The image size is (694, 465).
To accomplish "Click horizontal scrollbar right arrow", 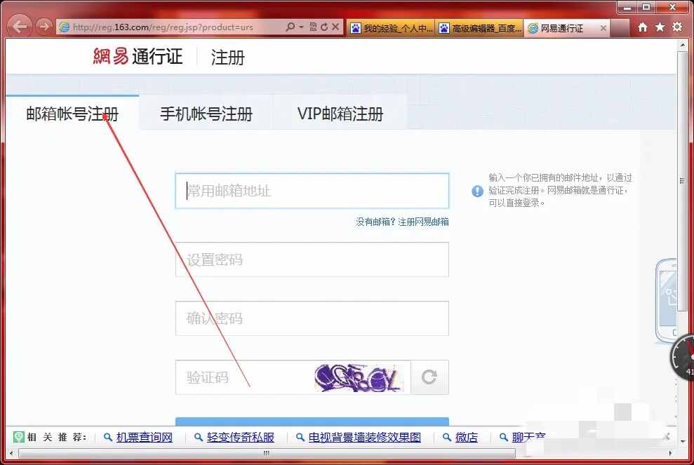I will 670,453.
